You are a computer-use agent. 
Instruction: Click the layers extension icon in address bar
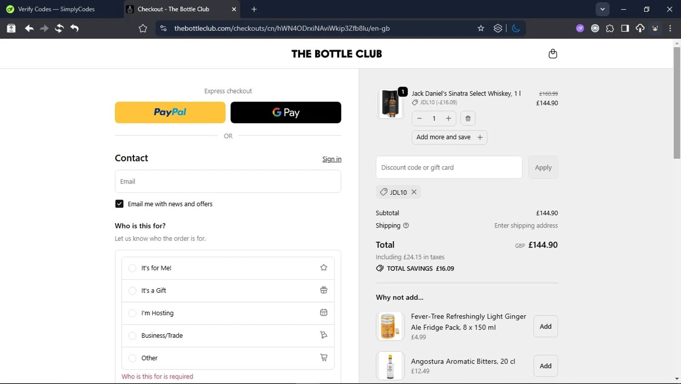(x=498, y=28)
